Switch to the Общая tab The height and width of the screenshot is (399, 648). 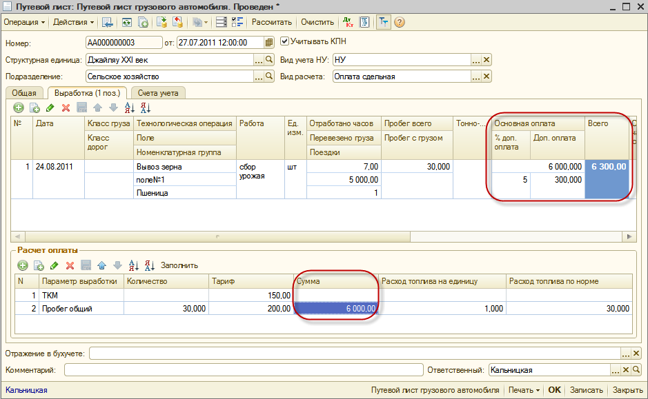point(25,93)
